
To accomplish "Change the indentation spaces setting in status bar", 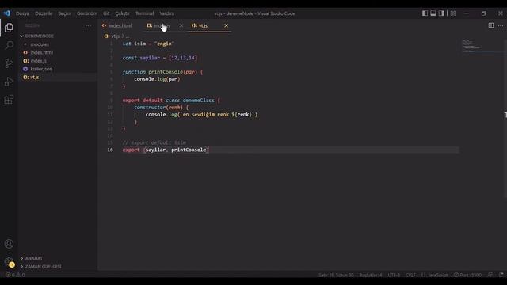I will [371, 275].
